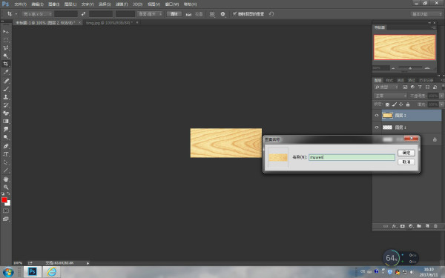Screen dimensions: 445x278
Task: Expand the crop ratio preset dropdown
Action: (36, 14)
